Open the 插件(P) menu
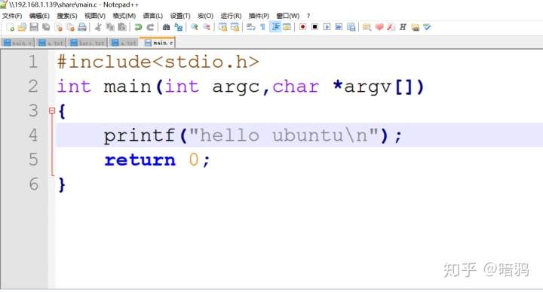 [x=259, y=16]
